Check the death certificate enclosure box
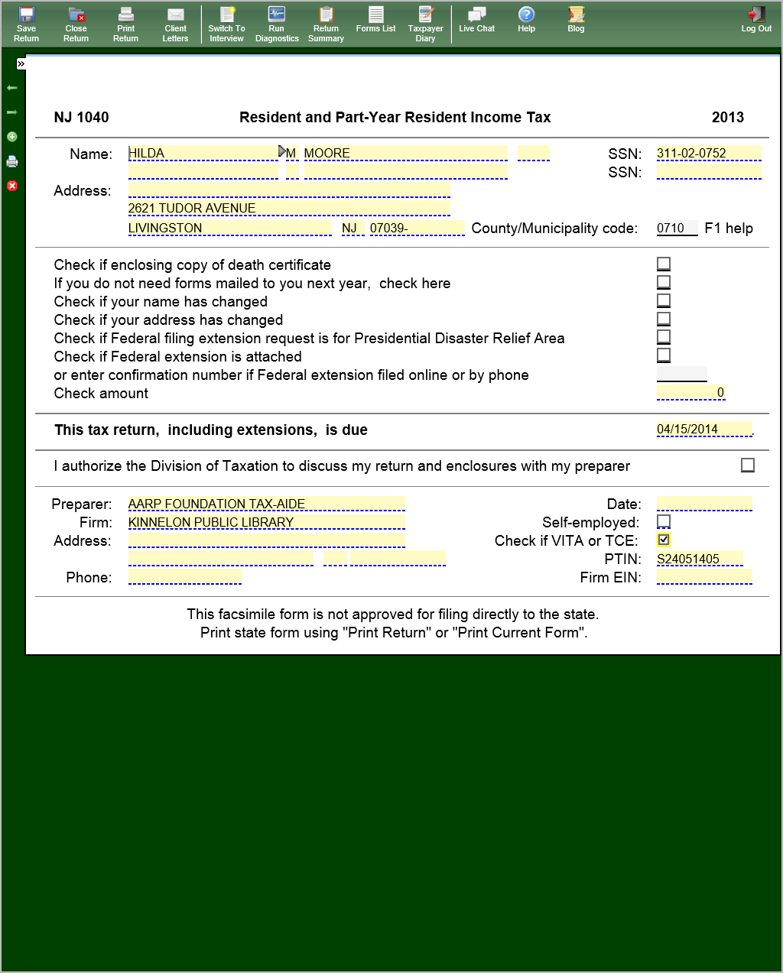 point(664,264)
